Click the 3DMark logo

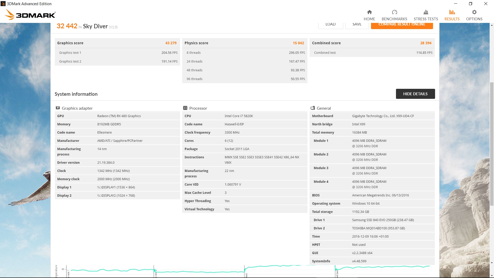click(x=30, y=15)
